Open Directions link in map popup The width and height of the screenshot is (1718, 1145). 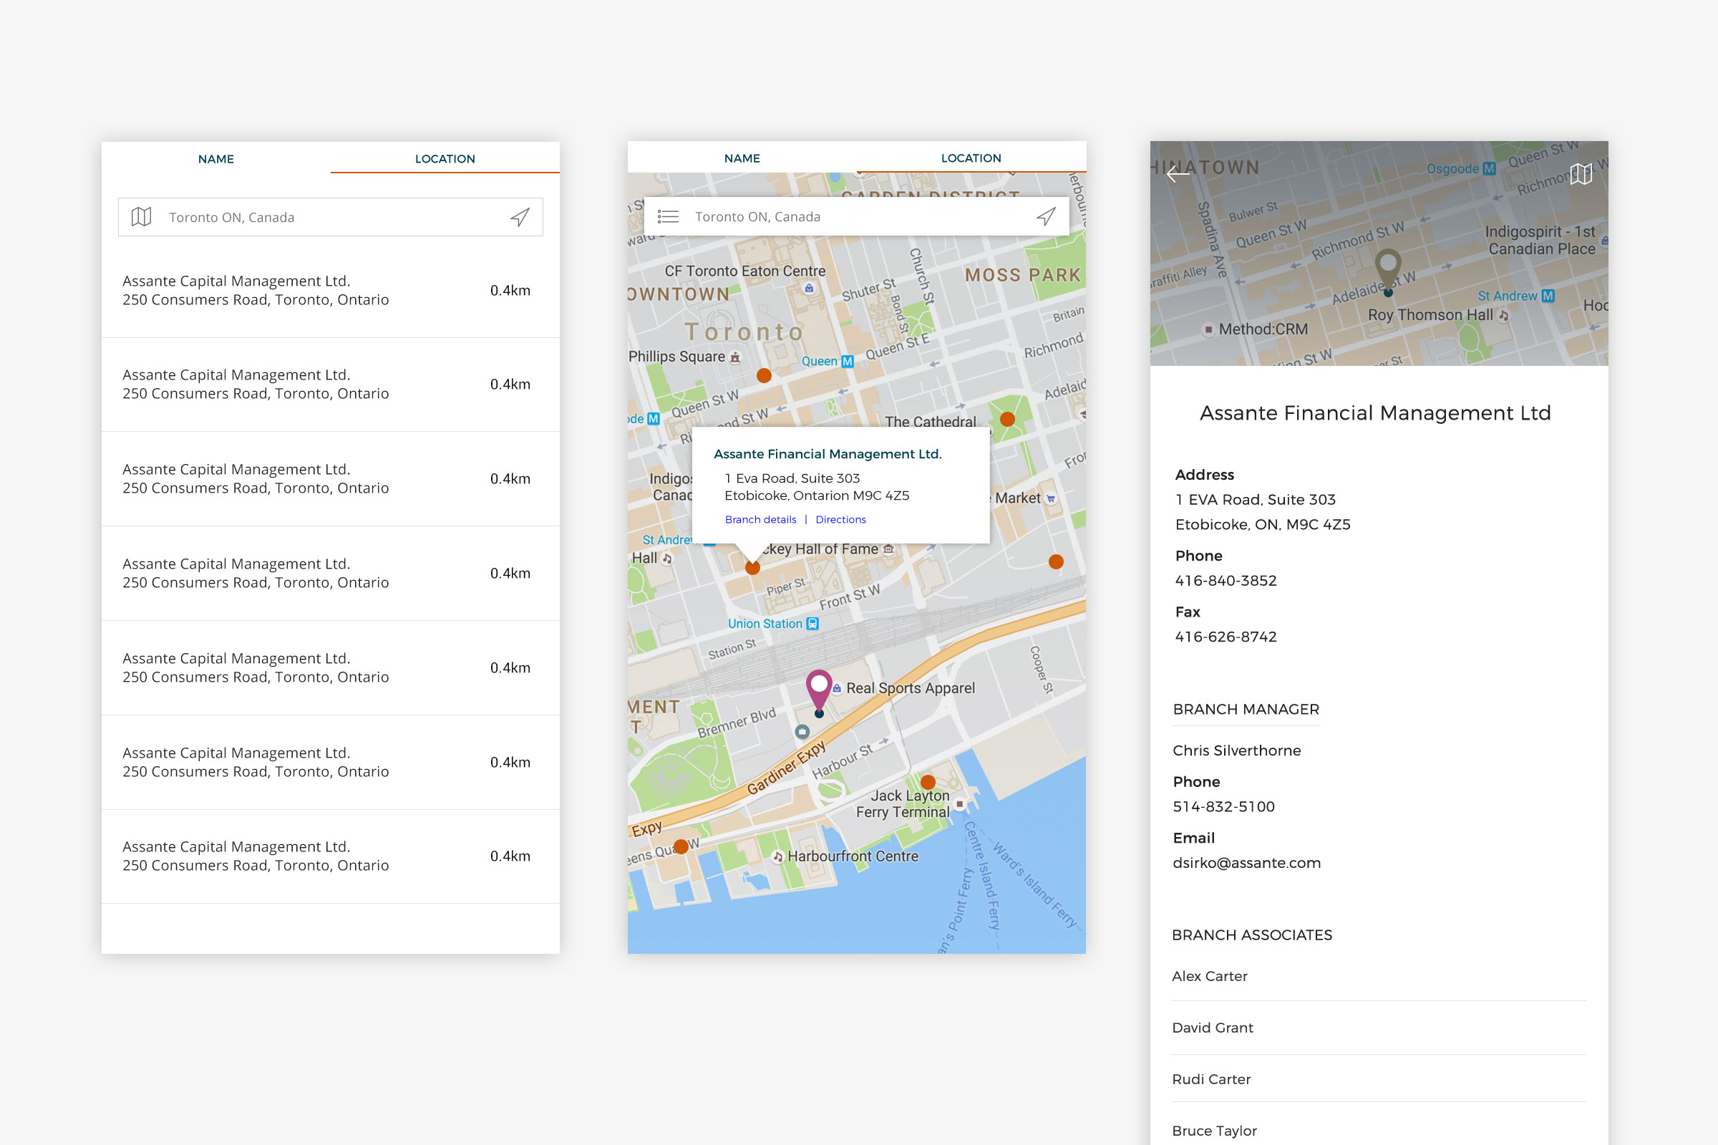(x=841, y=519)
